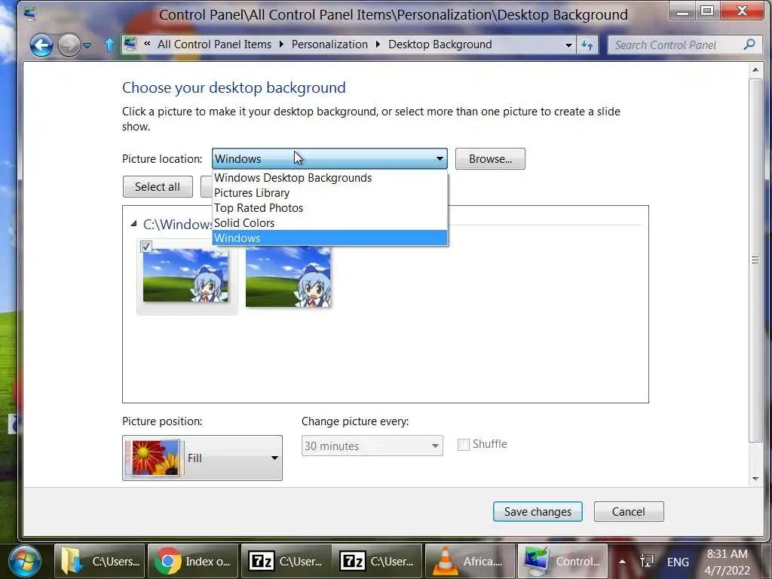Choose Top Rated Photos option
The width and height of the screenshot is (772, 579).
tap(330, 208)
